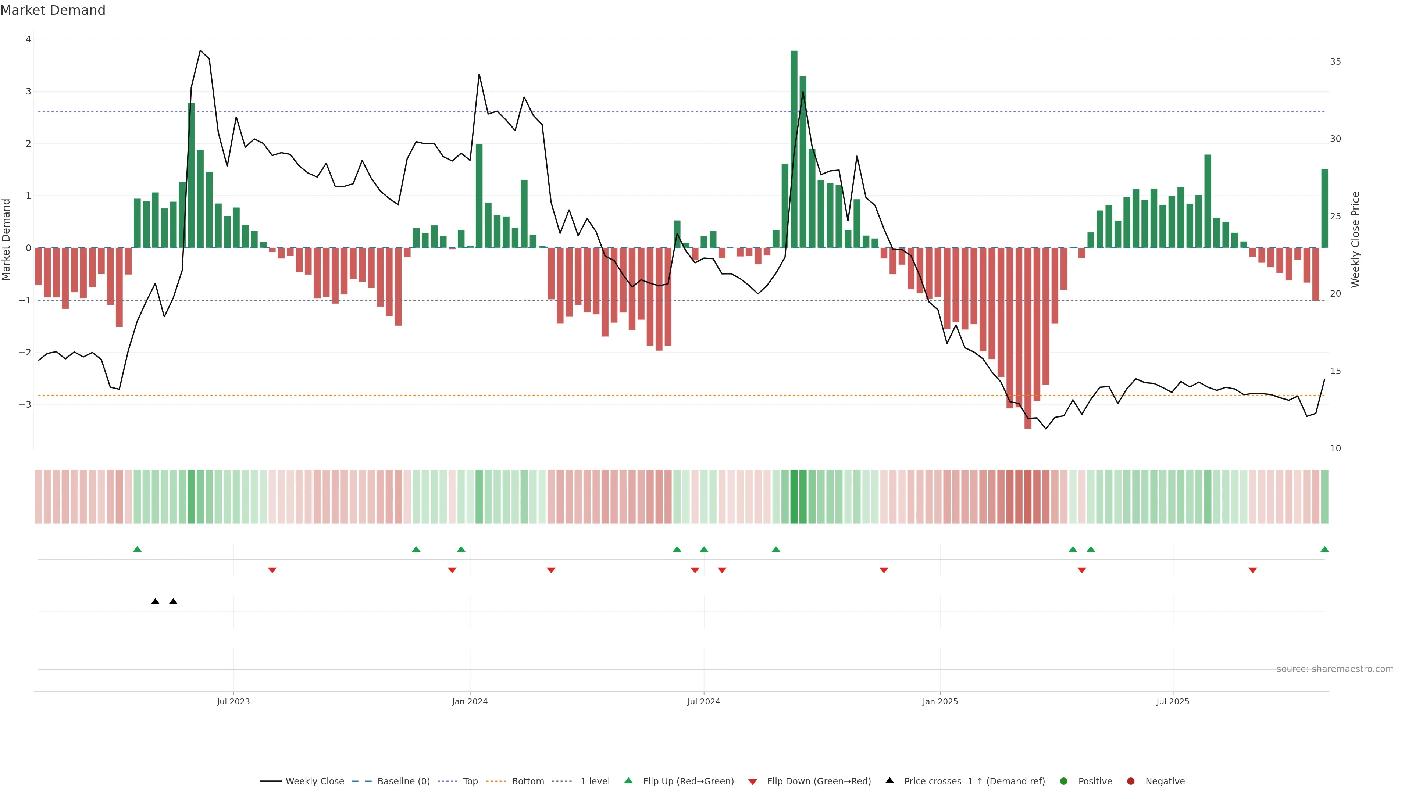Click the dark red Negative legend dot
The width and height of the screenshot is (1412, 794).
click(x=1131, y=782)
